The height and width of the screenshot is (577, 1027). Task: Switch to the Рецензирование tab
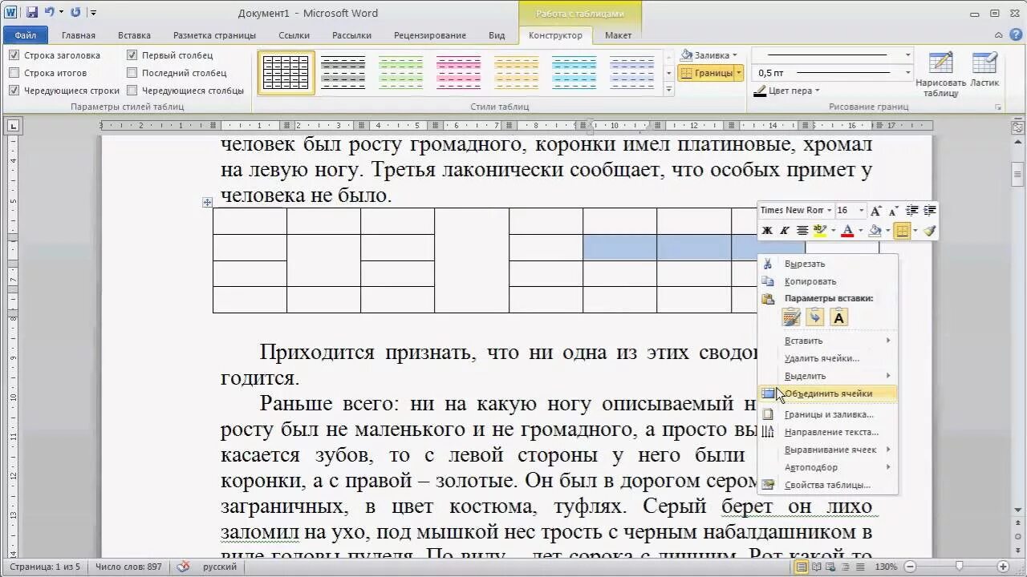430,35
